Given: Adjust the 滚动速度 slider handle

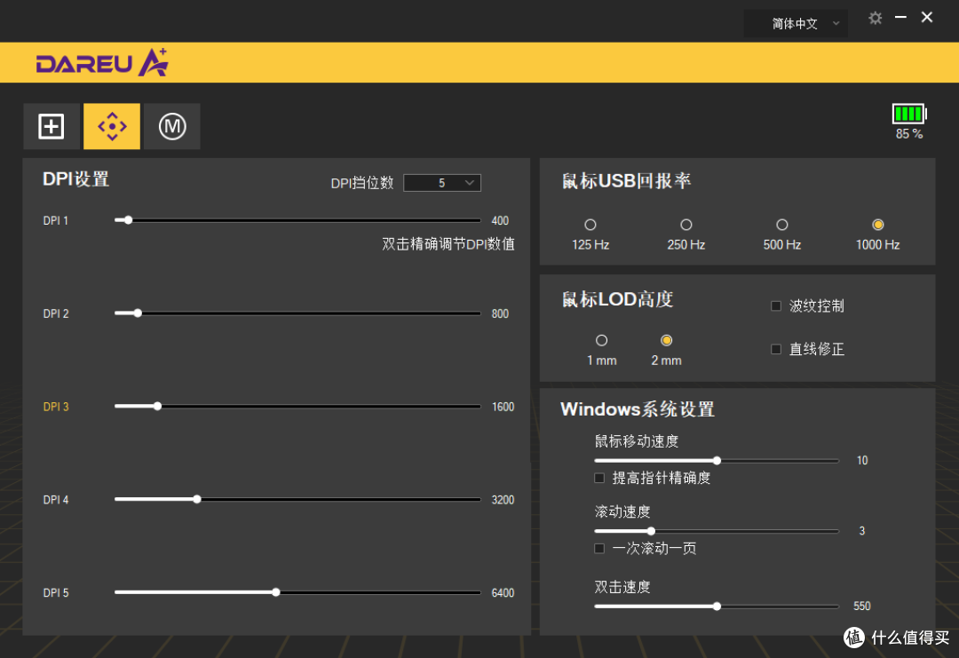Looking at the screenshot, I should 652,531.
